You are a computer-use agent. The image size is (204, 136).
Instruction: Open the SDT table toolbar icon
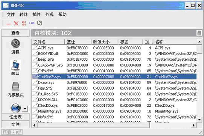[24, 24]
